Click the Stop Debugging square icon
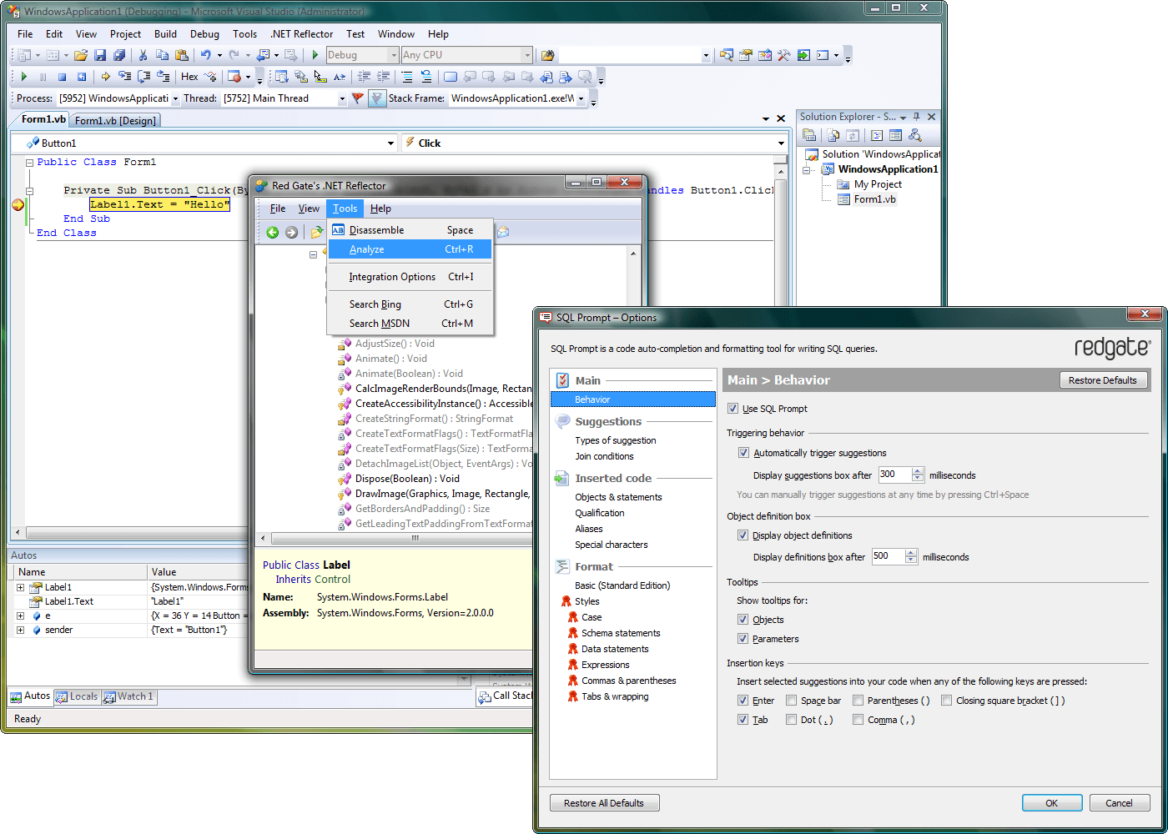 62,77
